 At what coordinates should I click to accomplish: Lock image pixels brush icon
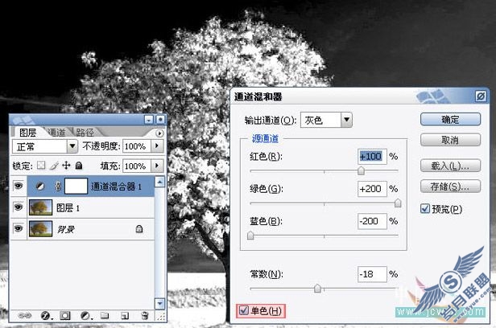pos(54,166)
